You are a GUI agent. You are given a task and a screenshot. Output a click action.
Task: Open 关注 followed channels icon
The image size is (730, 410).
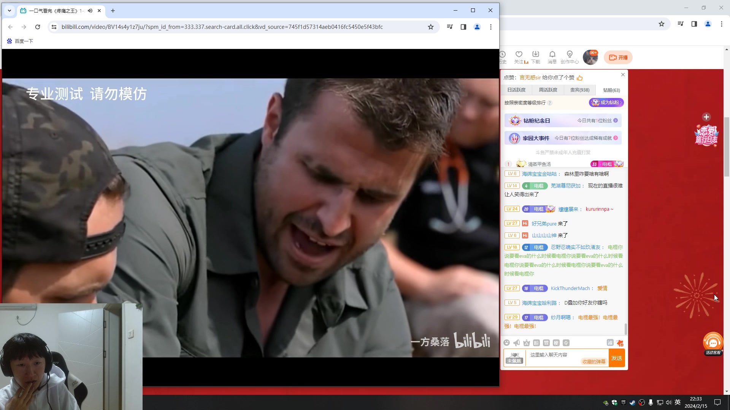tap(520, 57)
